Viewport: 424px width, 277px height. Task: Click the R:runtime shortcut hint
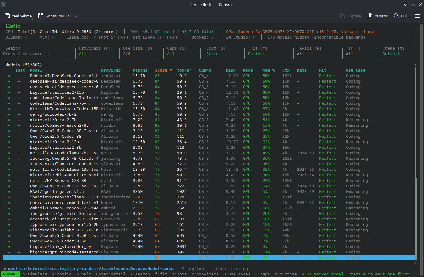point(286,274)
